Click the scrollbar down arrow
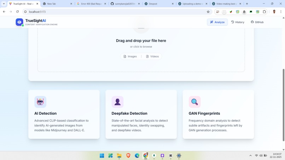This screenshot has width=285, height=160. 283,150
